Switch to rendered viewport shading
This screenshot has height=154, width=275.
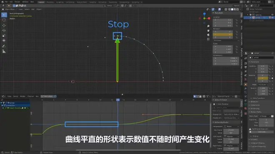237,9
